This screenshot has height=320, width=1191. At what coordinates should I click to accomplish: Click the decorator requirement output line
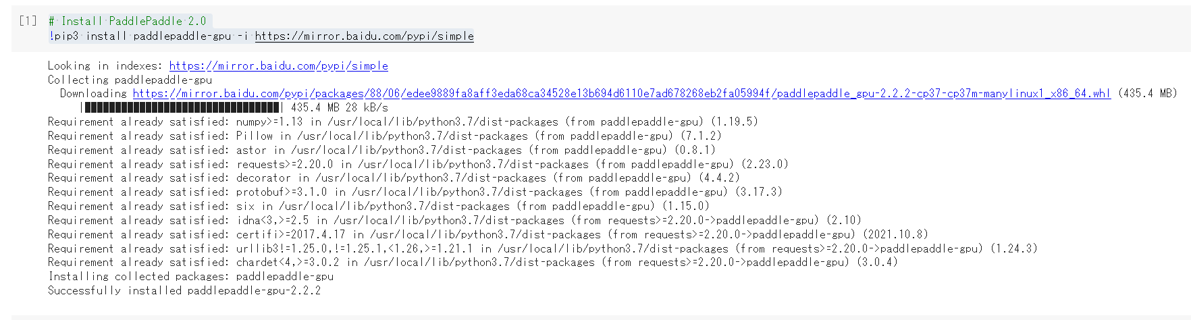[x=394, y=178]
